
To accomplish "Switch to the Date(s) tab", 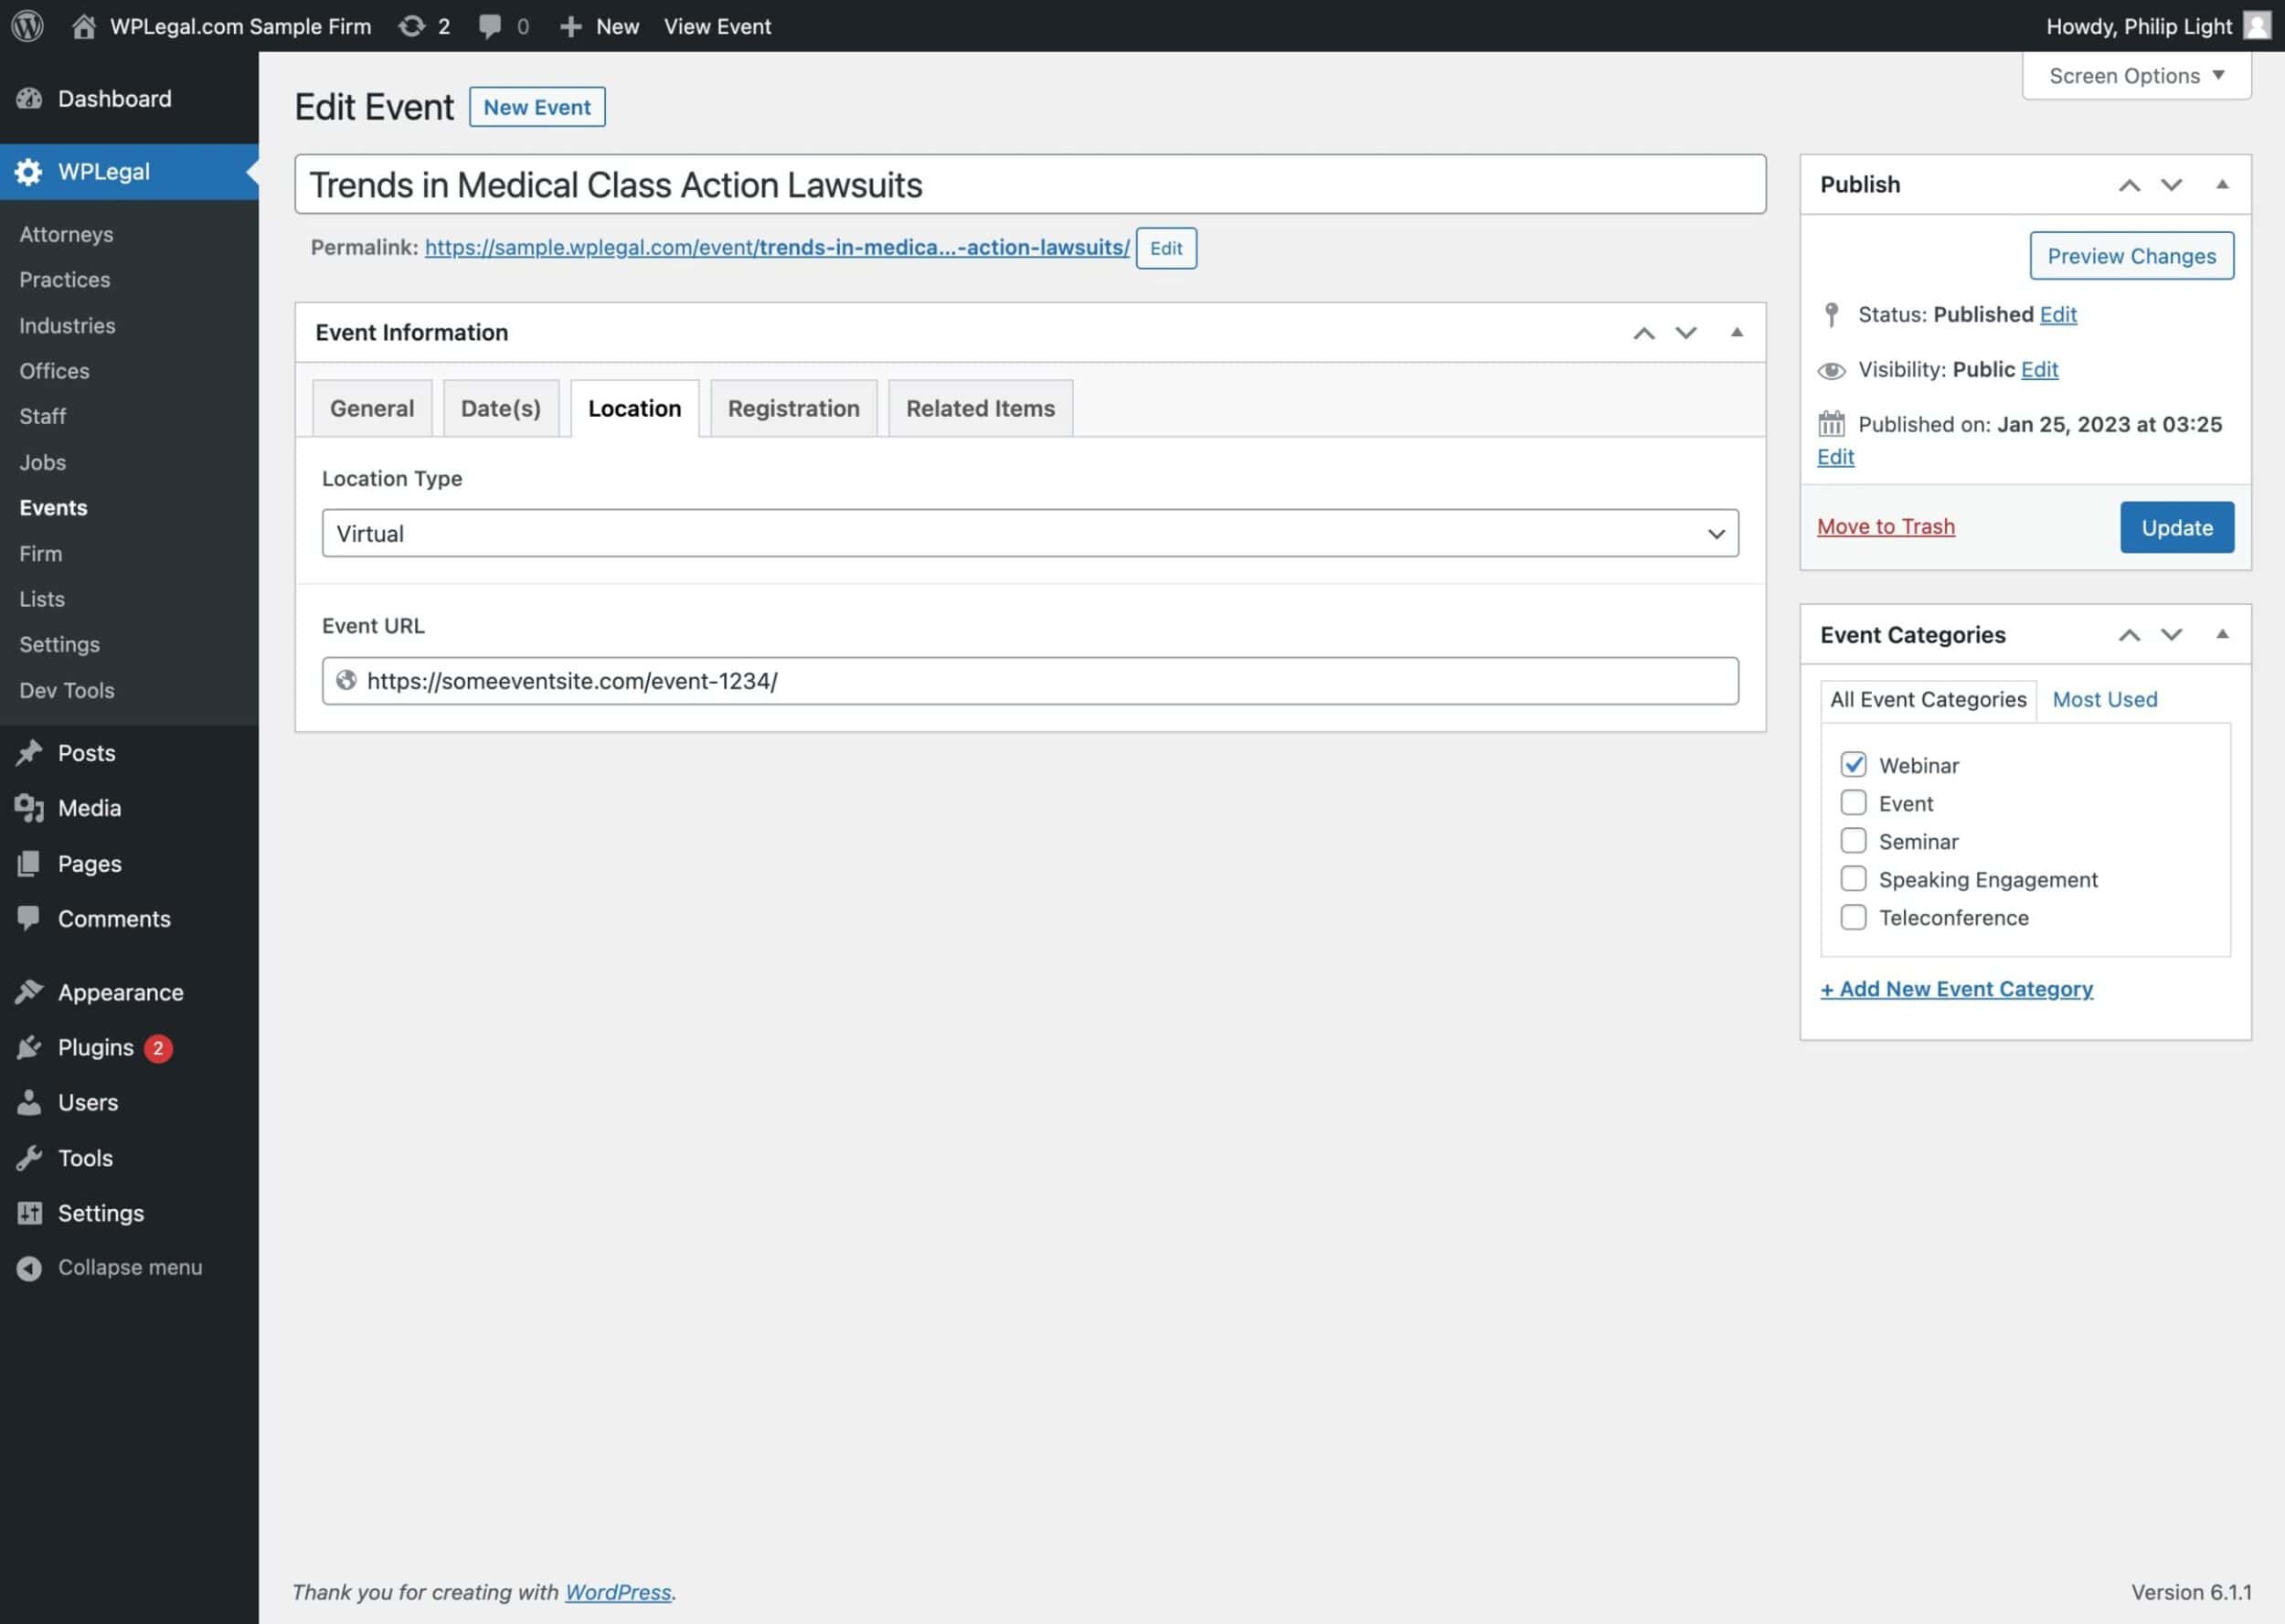I will click(x=501, y=408).
